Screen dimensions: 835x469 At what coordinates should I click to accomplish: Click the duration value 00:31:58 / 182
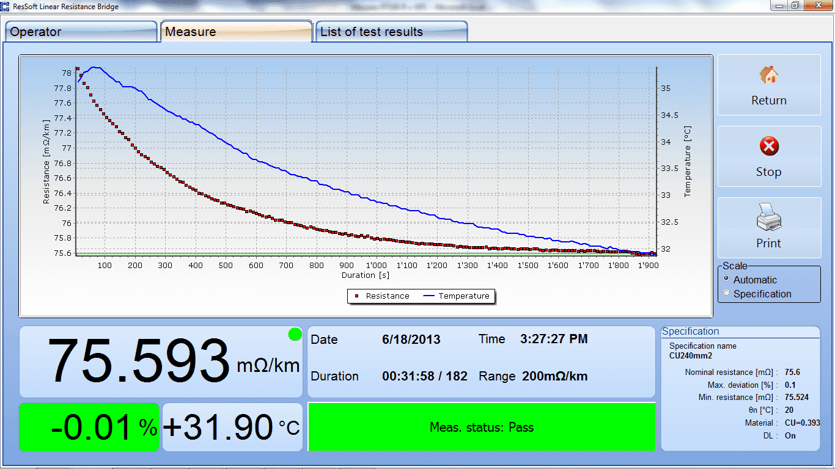tap(425, 376)
